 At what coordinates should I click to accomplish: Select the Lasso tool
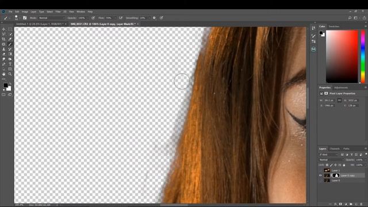tap(3, 34)
